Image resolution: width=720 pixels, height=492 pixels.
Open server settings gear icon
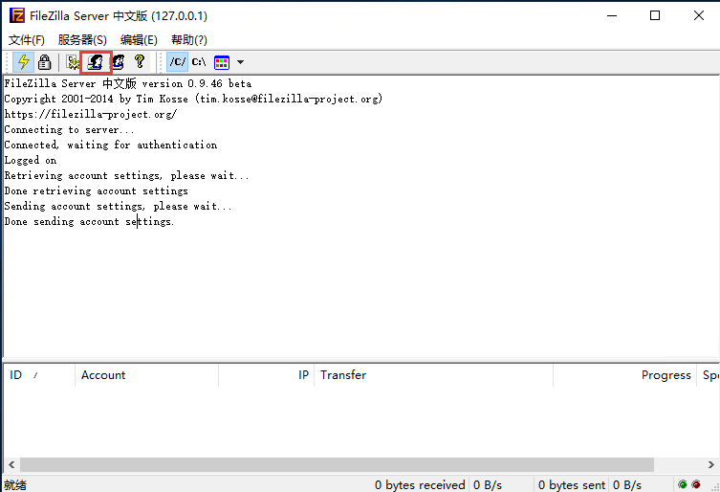click(72, 62)
